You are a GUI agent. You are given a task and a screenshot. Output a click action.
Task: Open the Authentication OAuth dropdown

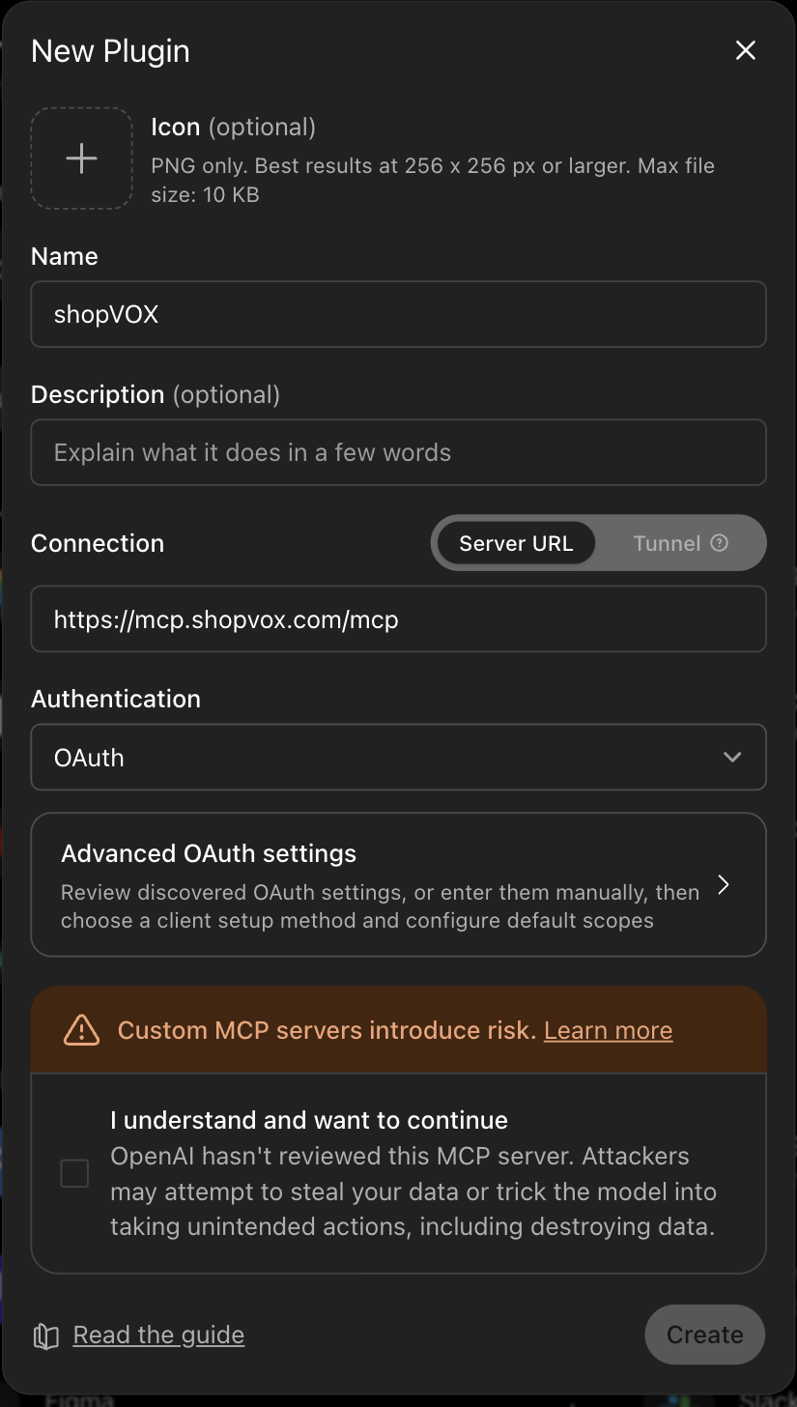[398, 757]
